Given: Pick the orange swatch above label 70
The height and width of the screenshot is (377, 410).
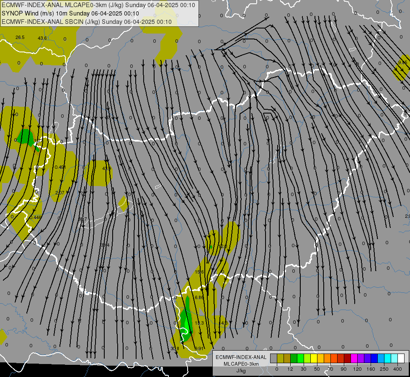Looking at the screenshot, I should [x=327, y=358].
